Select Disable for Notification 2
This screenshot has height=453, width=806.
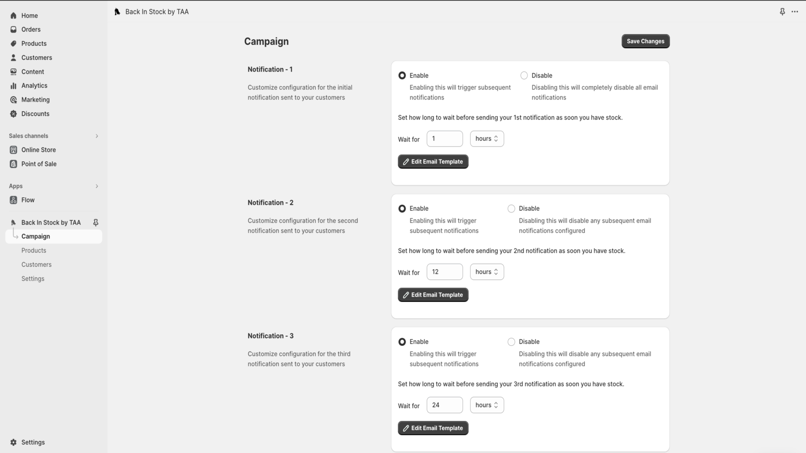[x=511, y=209]
